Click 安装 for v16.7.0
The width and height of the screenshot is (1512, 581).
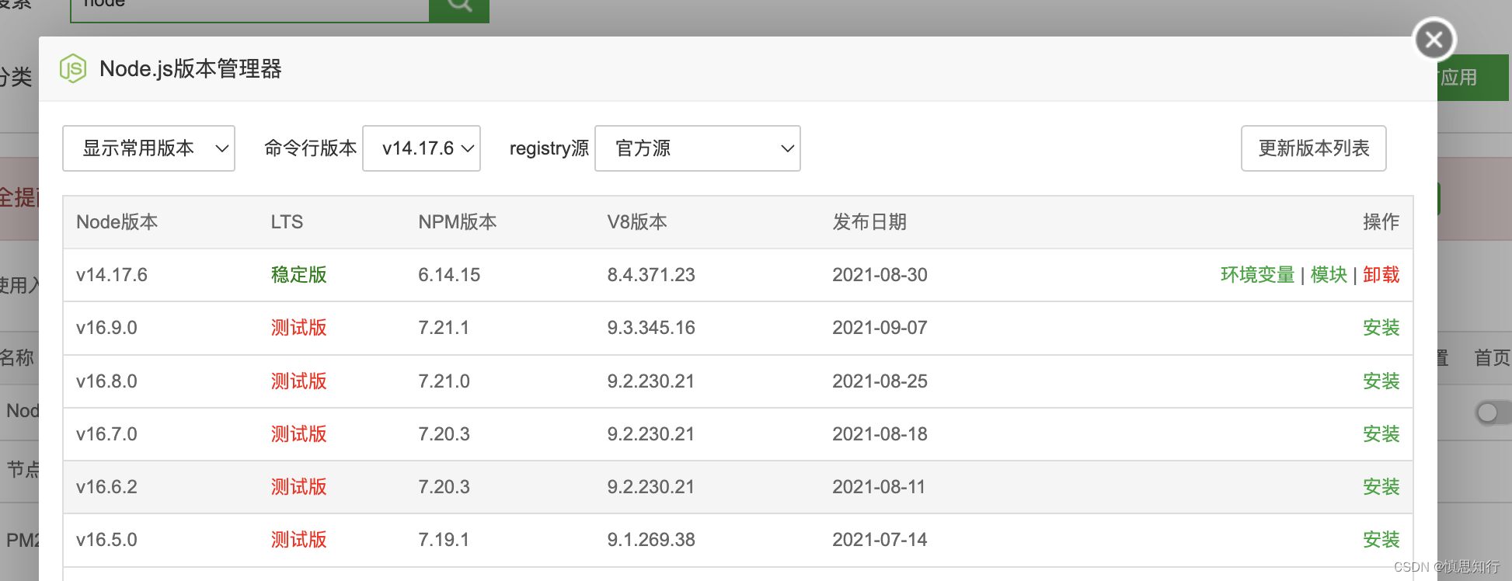pos(1381,434)
